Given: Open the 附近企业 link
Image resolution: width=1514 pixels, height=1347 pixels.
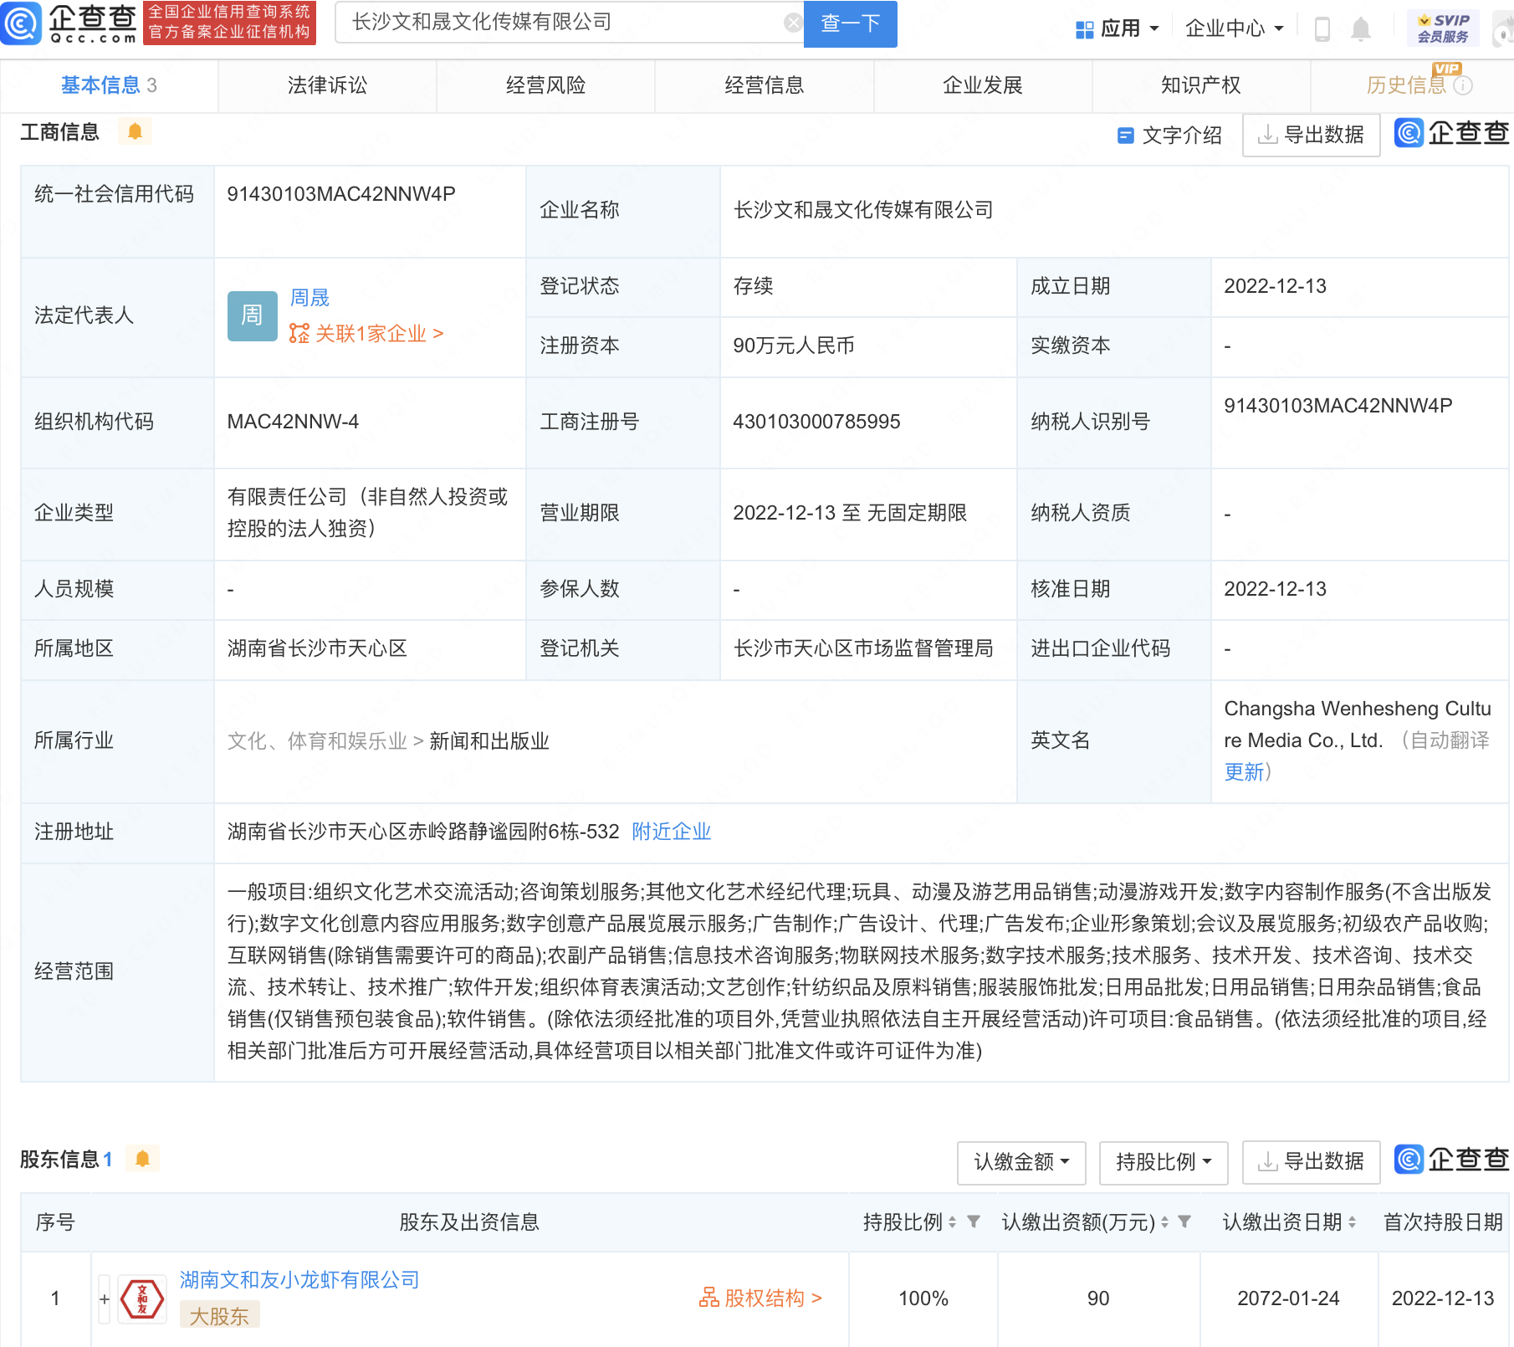Looking at the screenshot, I should point(671,832).
